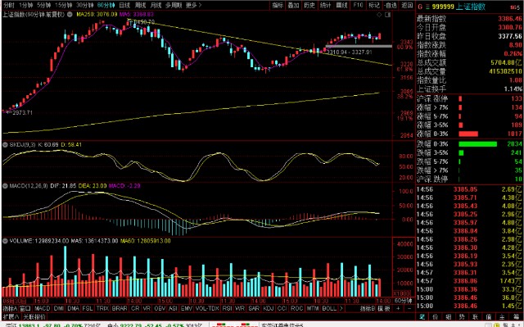
Task: Switch to 日线 daily chart tab
Action: [x=124, y=5]
